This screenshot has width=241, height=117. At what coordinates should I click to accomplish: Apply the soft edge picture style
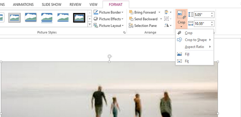click(x=63, y=17)
